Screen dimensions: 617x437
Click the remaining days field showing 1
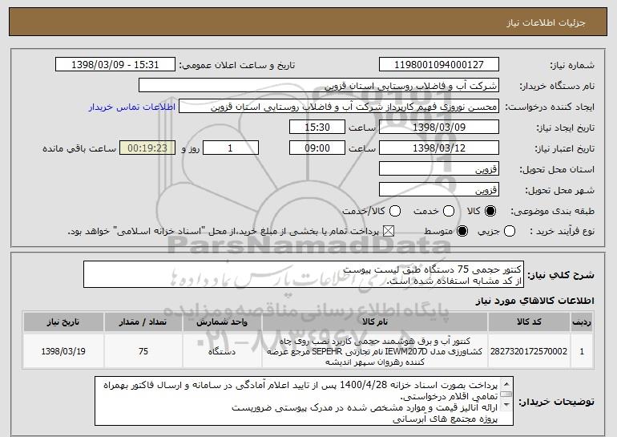coord(231,148)
